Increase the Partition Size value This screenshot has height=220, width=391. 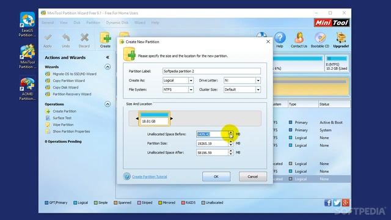(231, 142)
